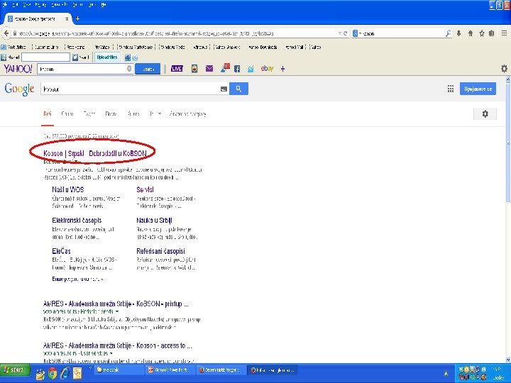Click the Yahoo! logo in toolbar
The height and width of the screenshot is (383, 511).
(x=18, y=69)
